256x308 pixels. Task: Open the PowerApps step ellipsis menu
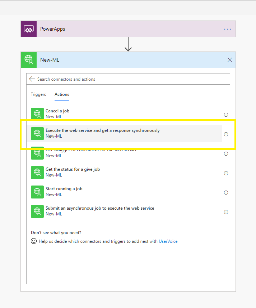(x=228, y=29)
